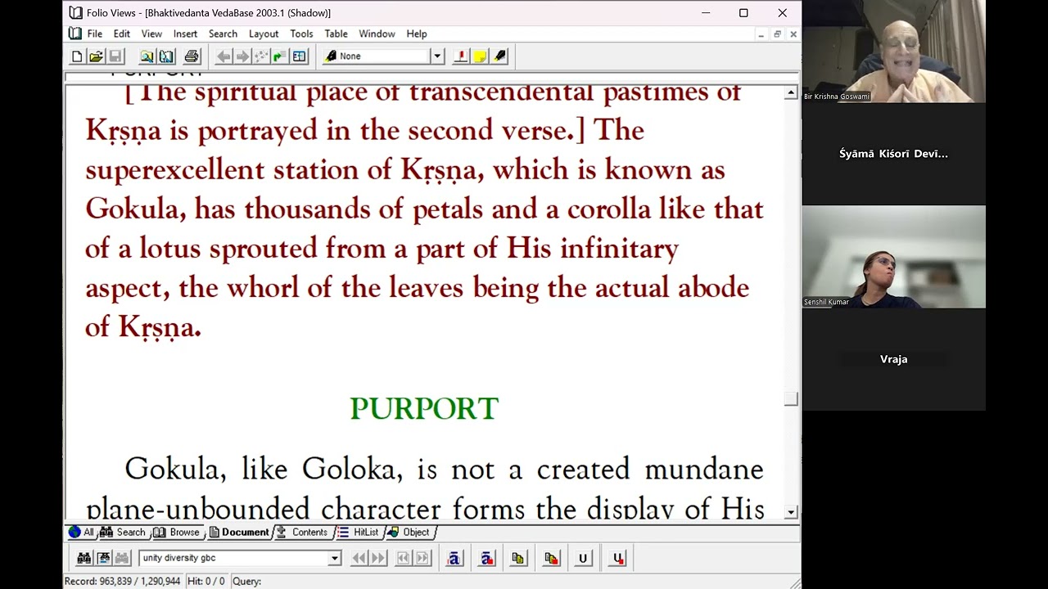1048x589 pixels.
Task: Go to next partition hit button
Action: pos(422,558)
